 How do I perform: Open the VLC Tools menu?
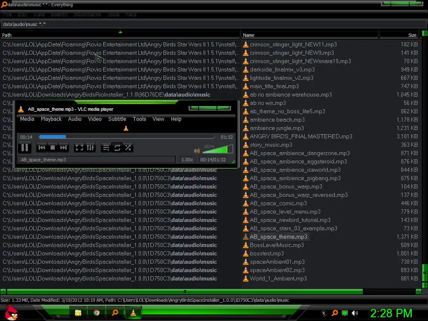(x=140, y=119)
